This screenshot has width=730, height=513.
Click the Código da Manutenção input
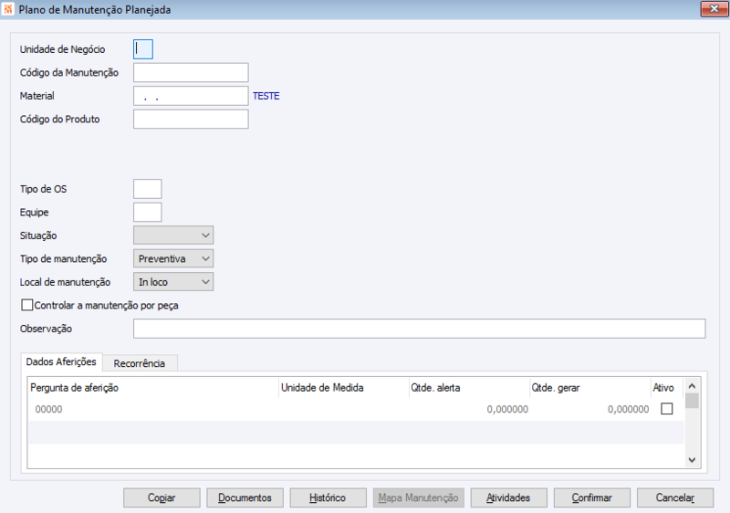click(x=191, y=73)
